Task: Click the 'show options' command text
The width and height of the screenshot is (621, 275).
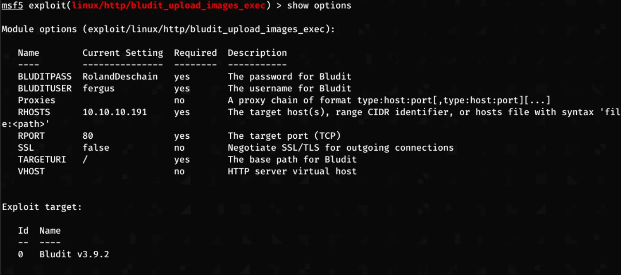Action: point(319,6)
